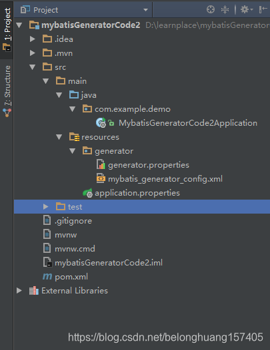Collapse the main folder arrow
Screen dimensions: 270x350
(46, 81)
